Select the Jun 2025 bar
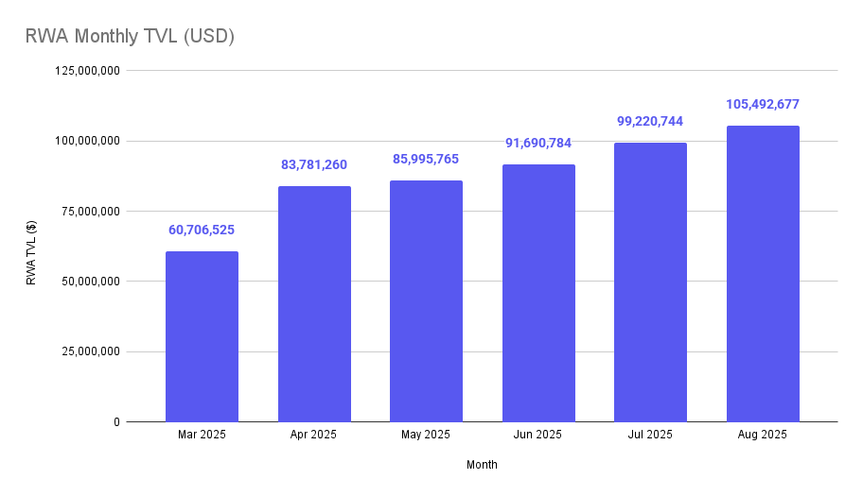The image size is (863, 496). pyautogui.click(x=538, y=293)
